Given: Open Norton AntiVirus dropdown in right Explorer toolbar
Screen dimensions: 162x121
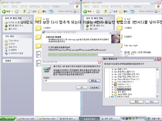Looking at the screenshot, I should [159, 11].
